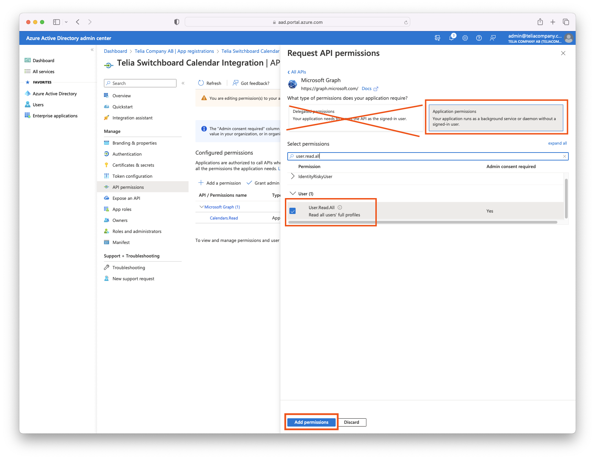
Task: Open New support request
Action: [x=133, y=279]
